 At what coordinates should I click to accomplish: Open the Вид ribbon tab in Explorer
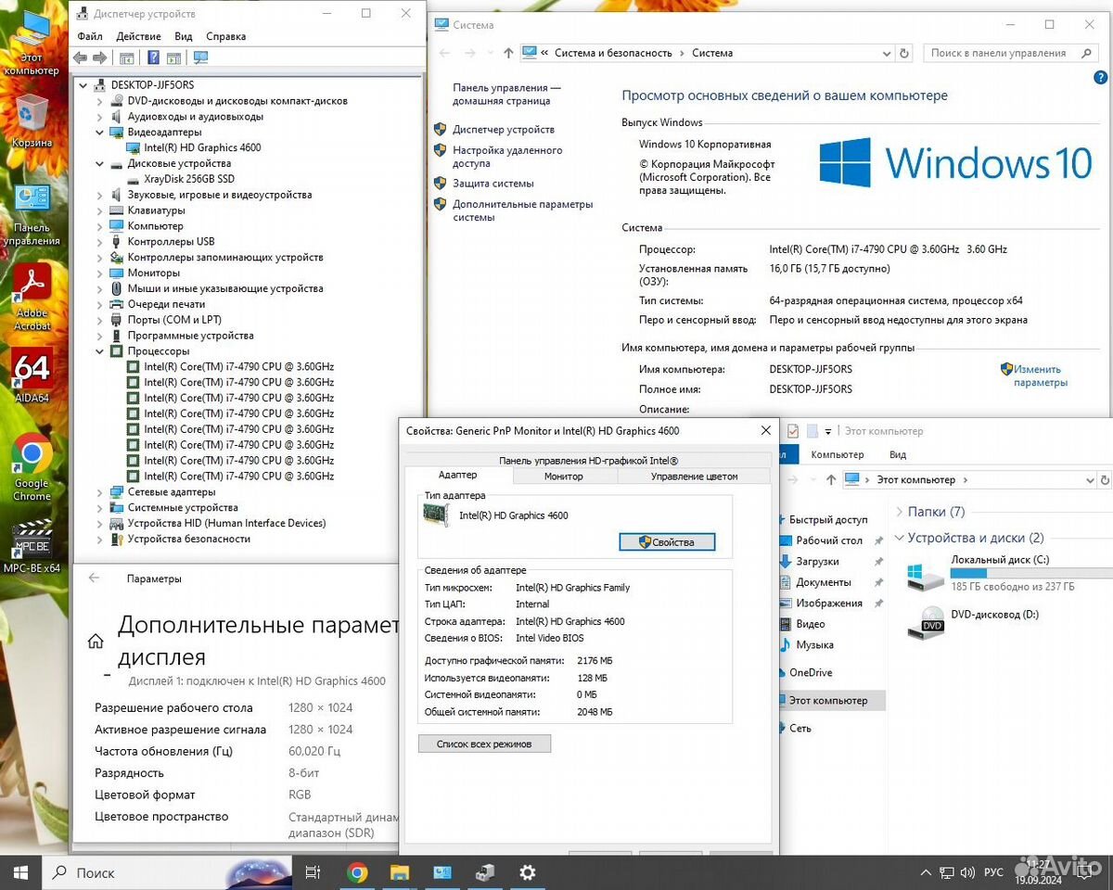click(x=898, y=454)
